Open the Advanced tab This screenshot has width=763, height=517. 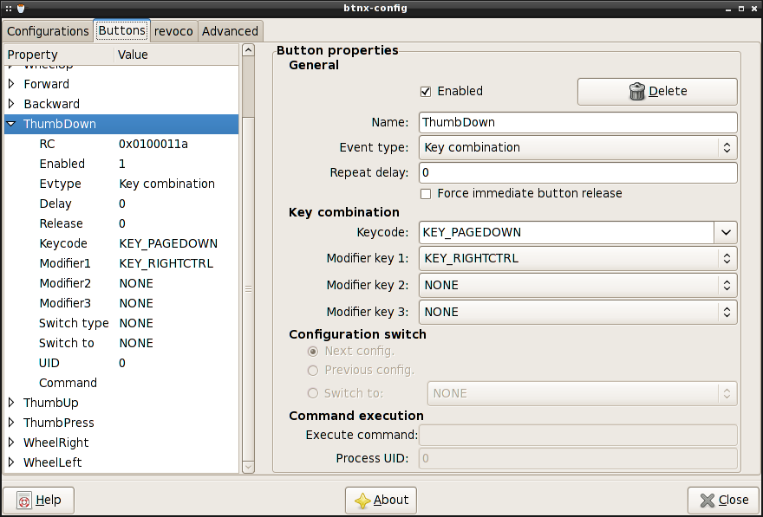[230, 31]
